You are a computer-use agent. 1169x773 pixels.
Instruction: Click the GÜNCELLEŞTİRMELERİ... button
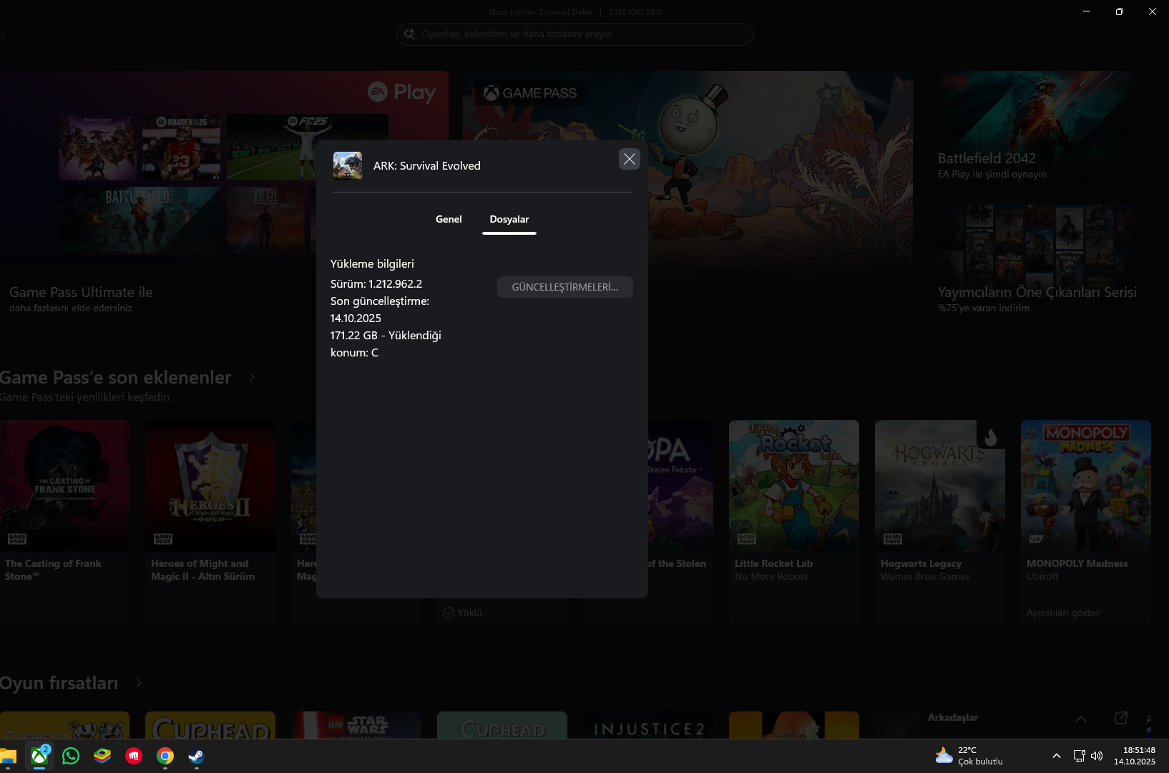[x=565, y=287]
